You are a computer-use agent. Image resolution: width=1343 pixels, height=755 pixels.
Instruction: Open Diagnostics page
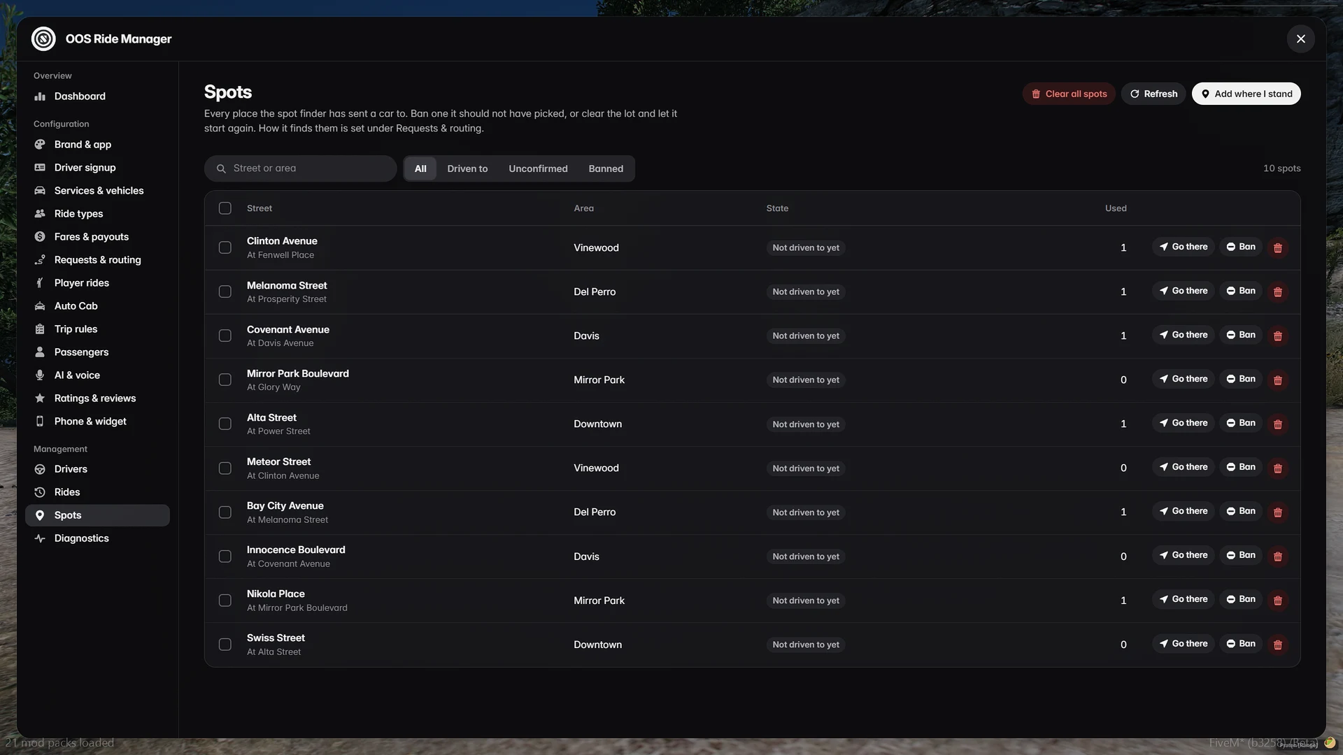point(97,538)
